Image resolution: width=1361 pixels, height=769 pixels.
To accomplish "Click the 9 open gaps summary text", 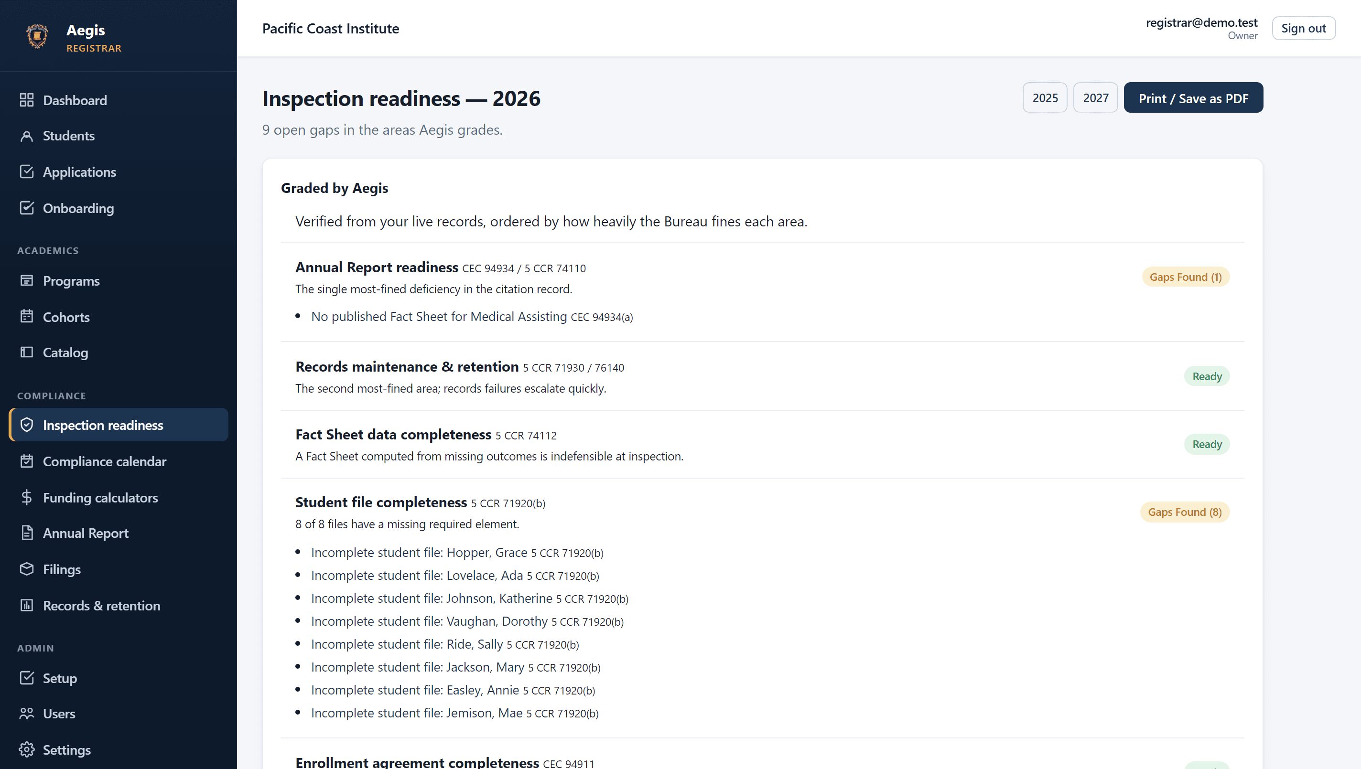I will 382,129.
